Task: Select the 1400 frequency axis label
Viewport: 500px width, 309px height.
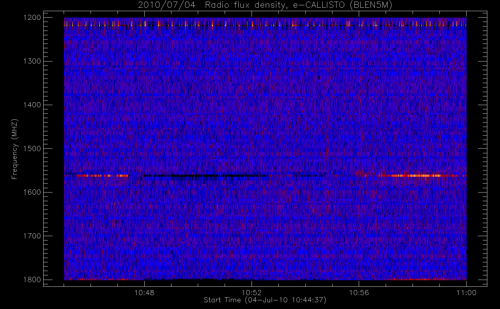Action: (32, 105)
